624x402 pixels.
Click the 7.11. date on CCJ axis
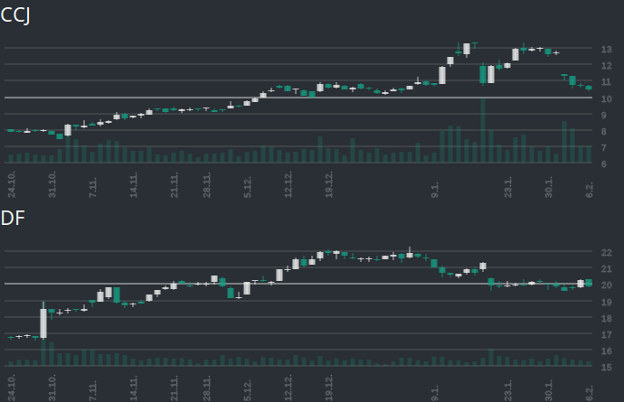point(92,188)
